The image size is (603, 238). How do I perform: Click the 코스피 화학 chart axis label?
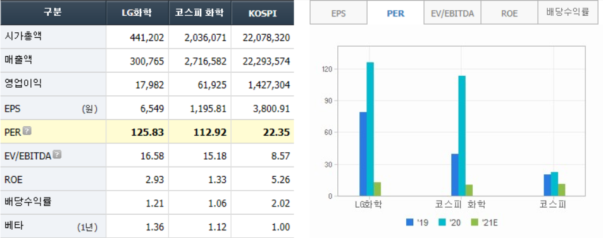[x=460, y=205]
